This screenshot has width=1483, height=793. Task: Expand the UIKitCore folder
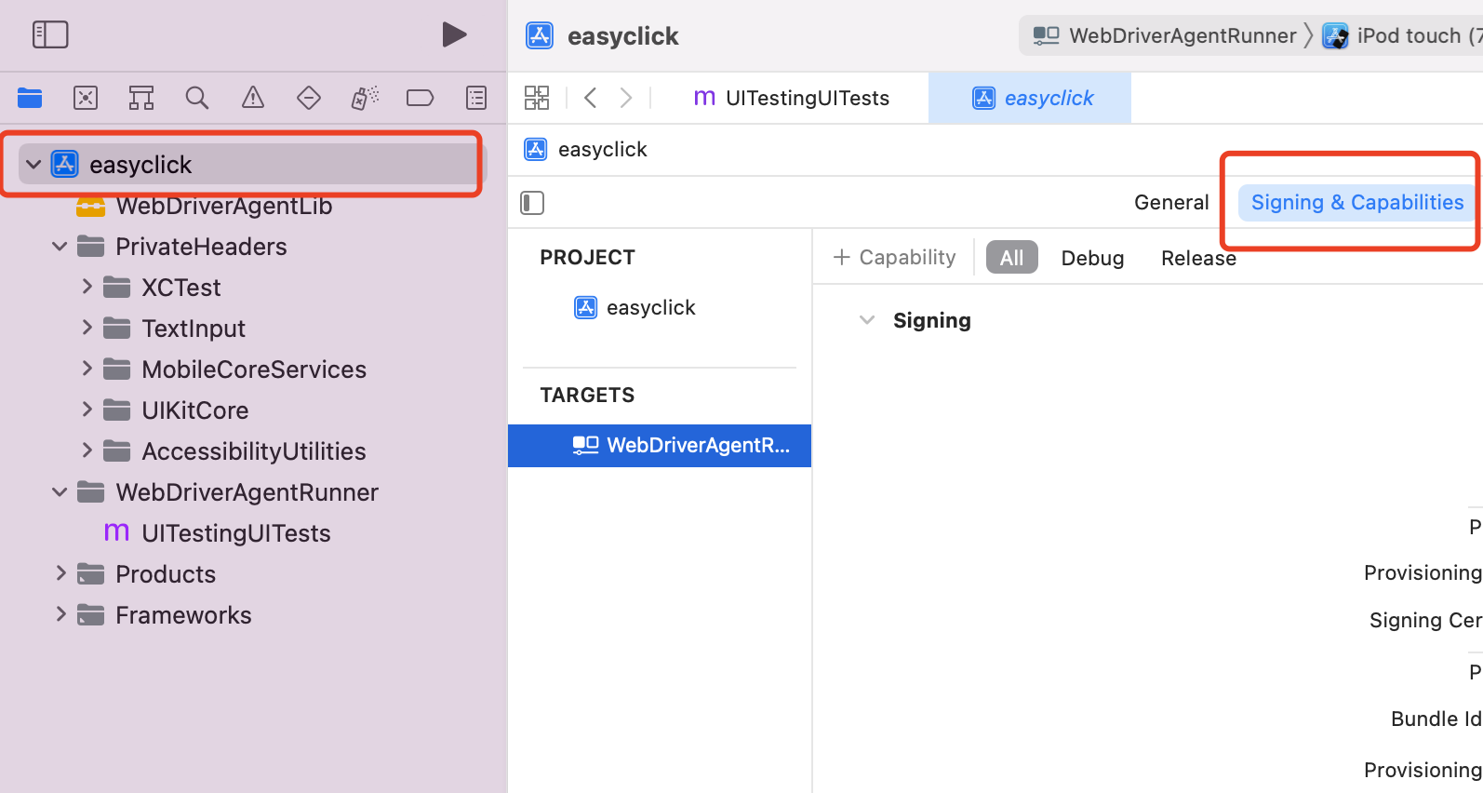(x=87, y=410)
